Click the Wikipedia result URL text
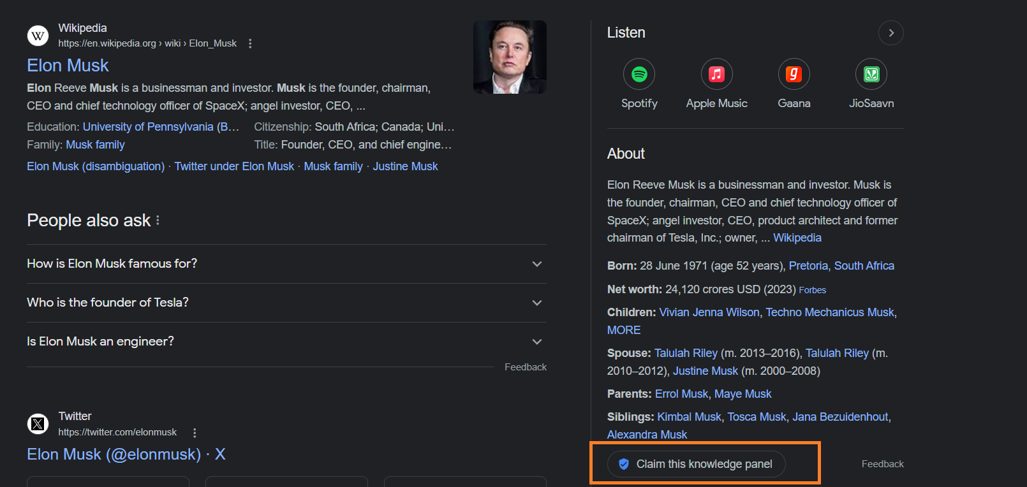 (147, 43)
